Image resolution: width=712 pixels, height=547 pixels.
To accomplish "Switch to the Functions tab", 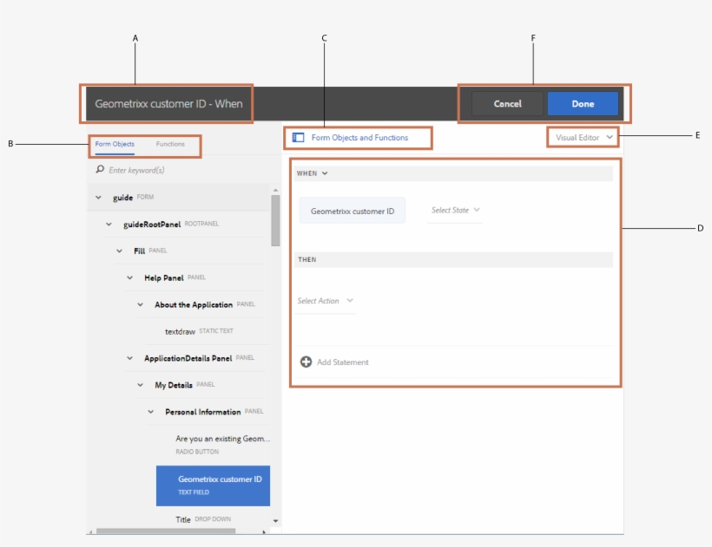I will tap(170, 144).
